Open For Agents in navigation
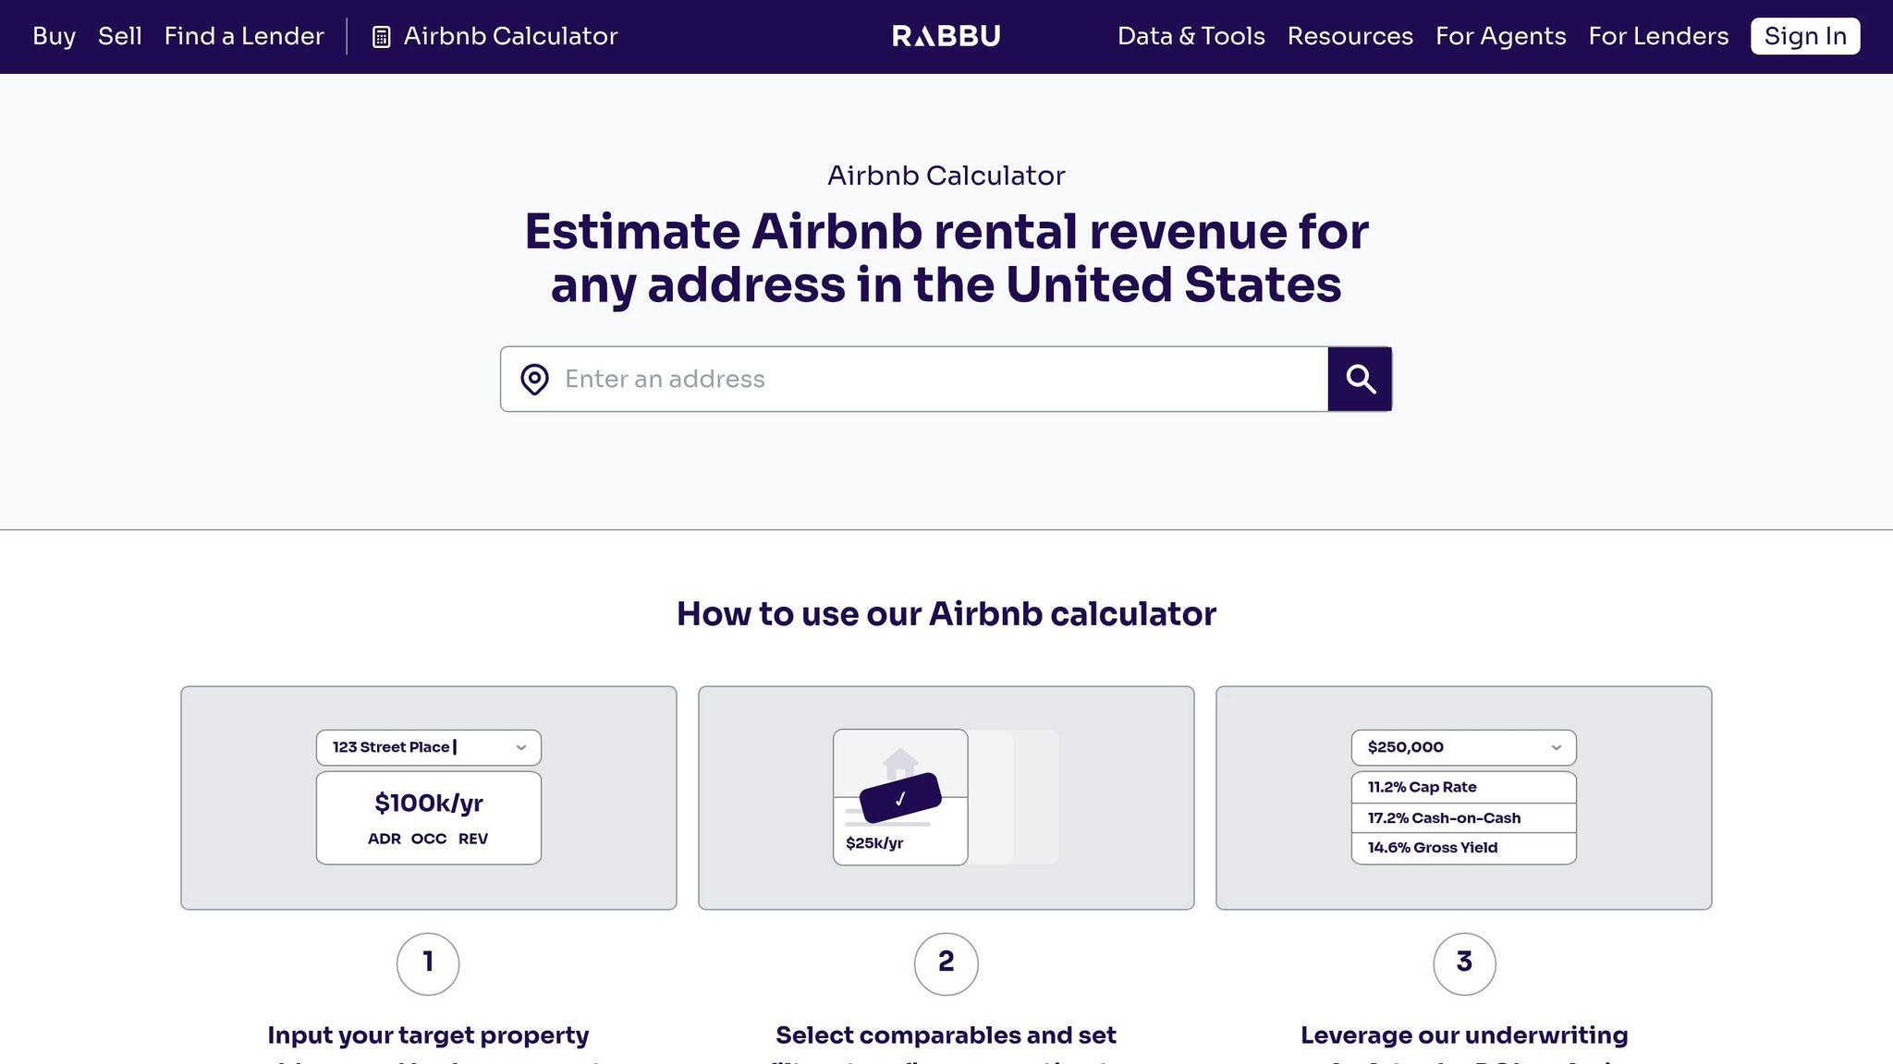The image size is (1893, 1064). point(1500,36)
